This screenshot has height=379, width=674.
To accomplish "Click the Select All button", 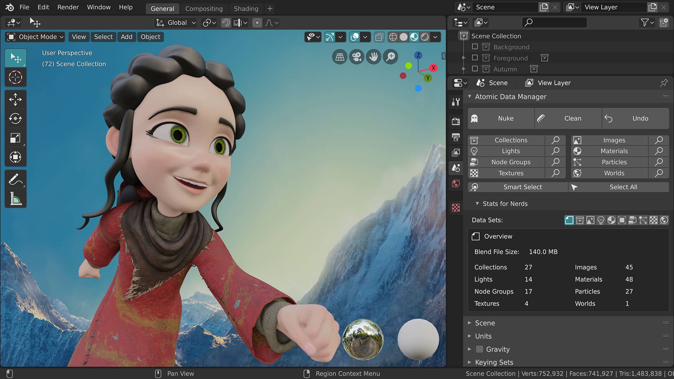I will [x=619, y=187].
